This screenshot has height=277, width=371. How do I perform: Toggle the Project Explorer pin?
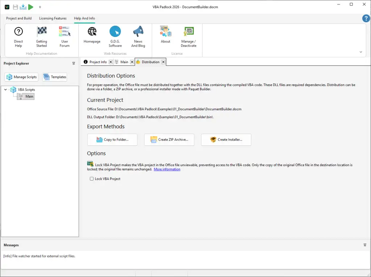tap(74, 63)
